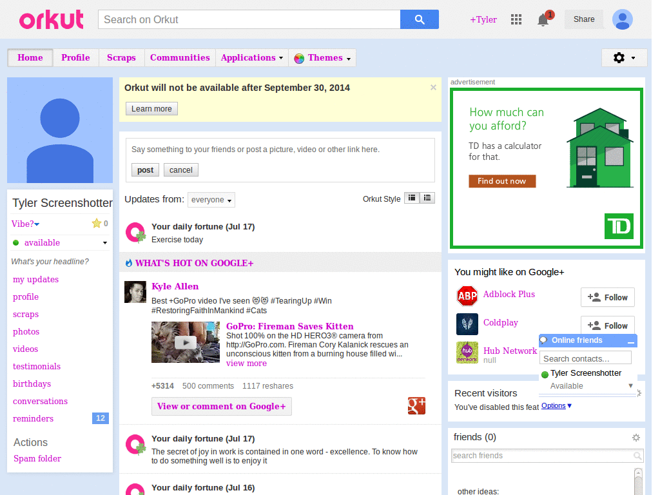Click Find out now in the ad
Screen dimensions: 660x495
coord(502,181)
